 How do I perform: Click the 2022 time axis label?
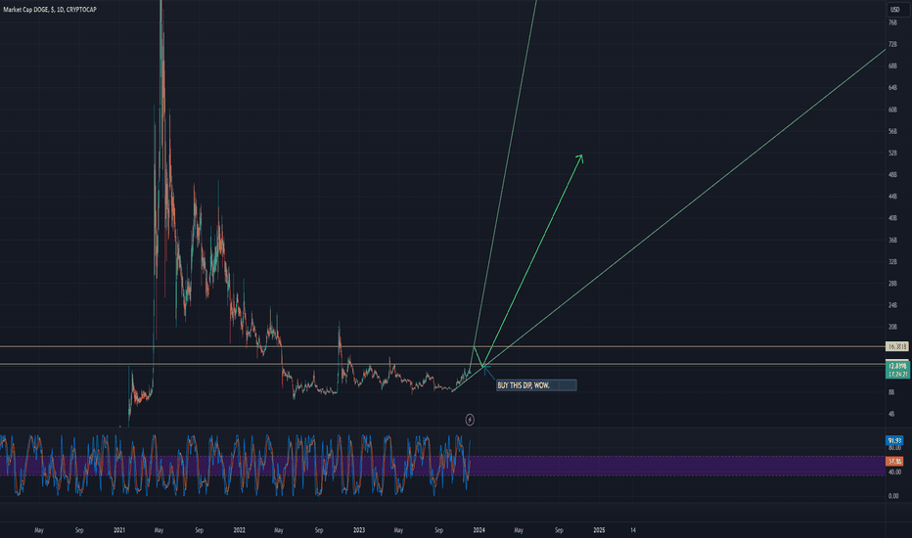tap(239, 530)
